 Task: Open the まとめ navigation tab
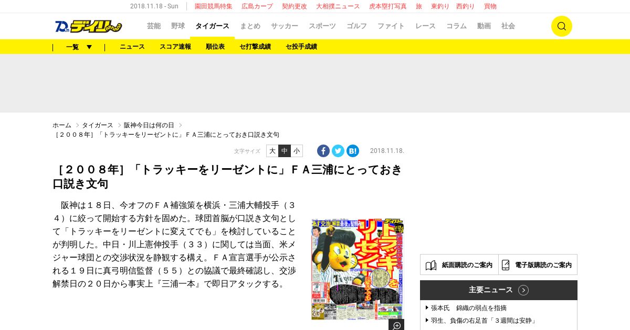[250, 26]
